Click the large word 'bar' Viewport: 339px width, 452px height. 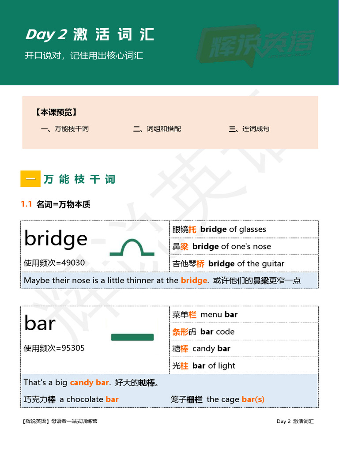(x=40, y=324)
